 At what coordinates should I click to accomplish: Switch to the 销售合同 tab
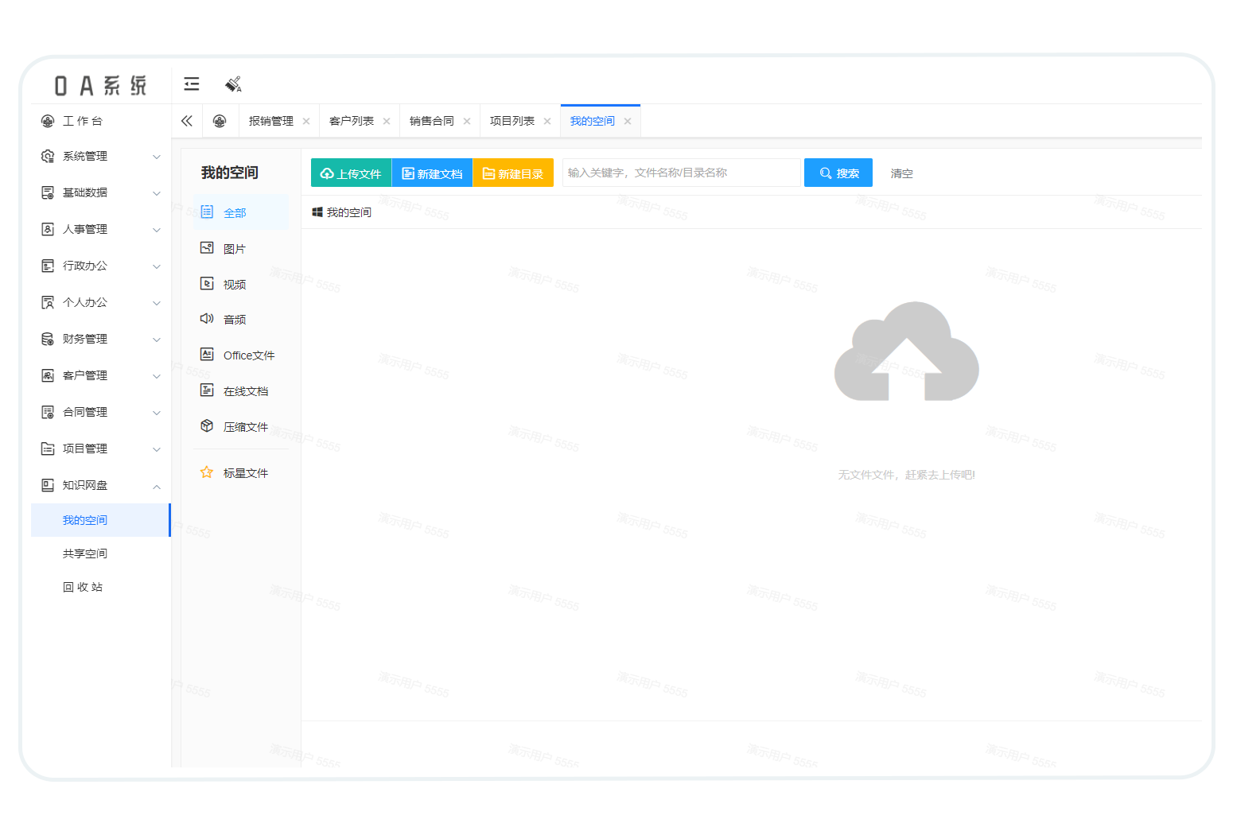(x=431, y=121)
